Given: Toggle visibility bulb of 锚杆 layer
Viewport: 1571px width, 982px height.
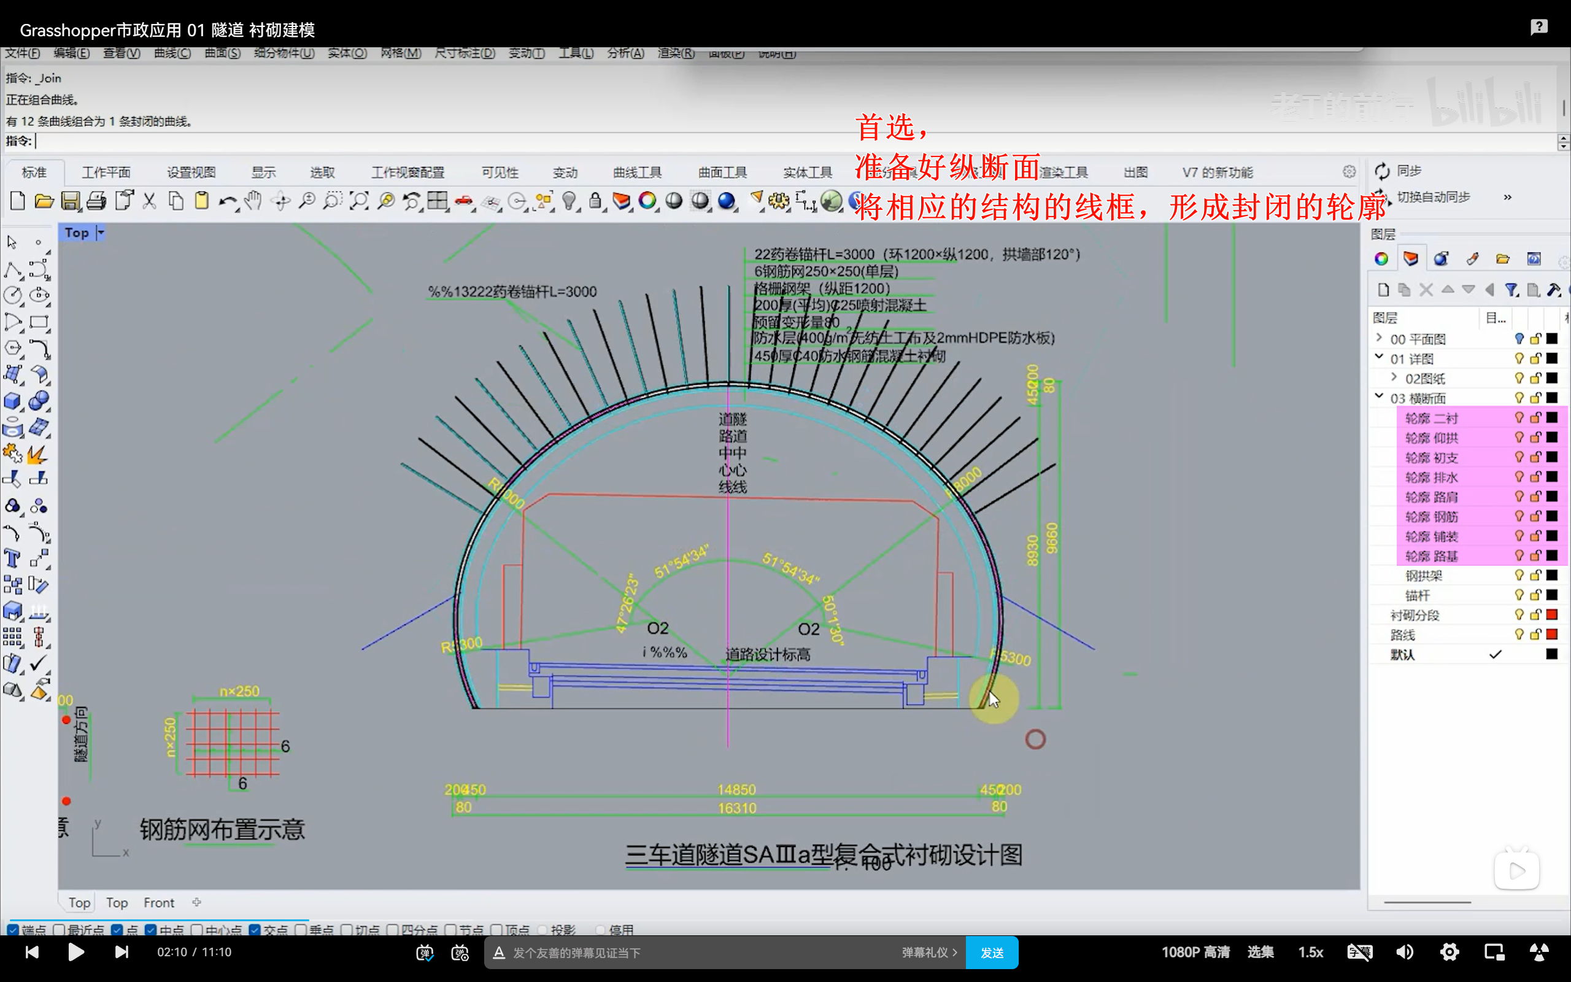Looking at the screenshot, I should pos(1519,595).
